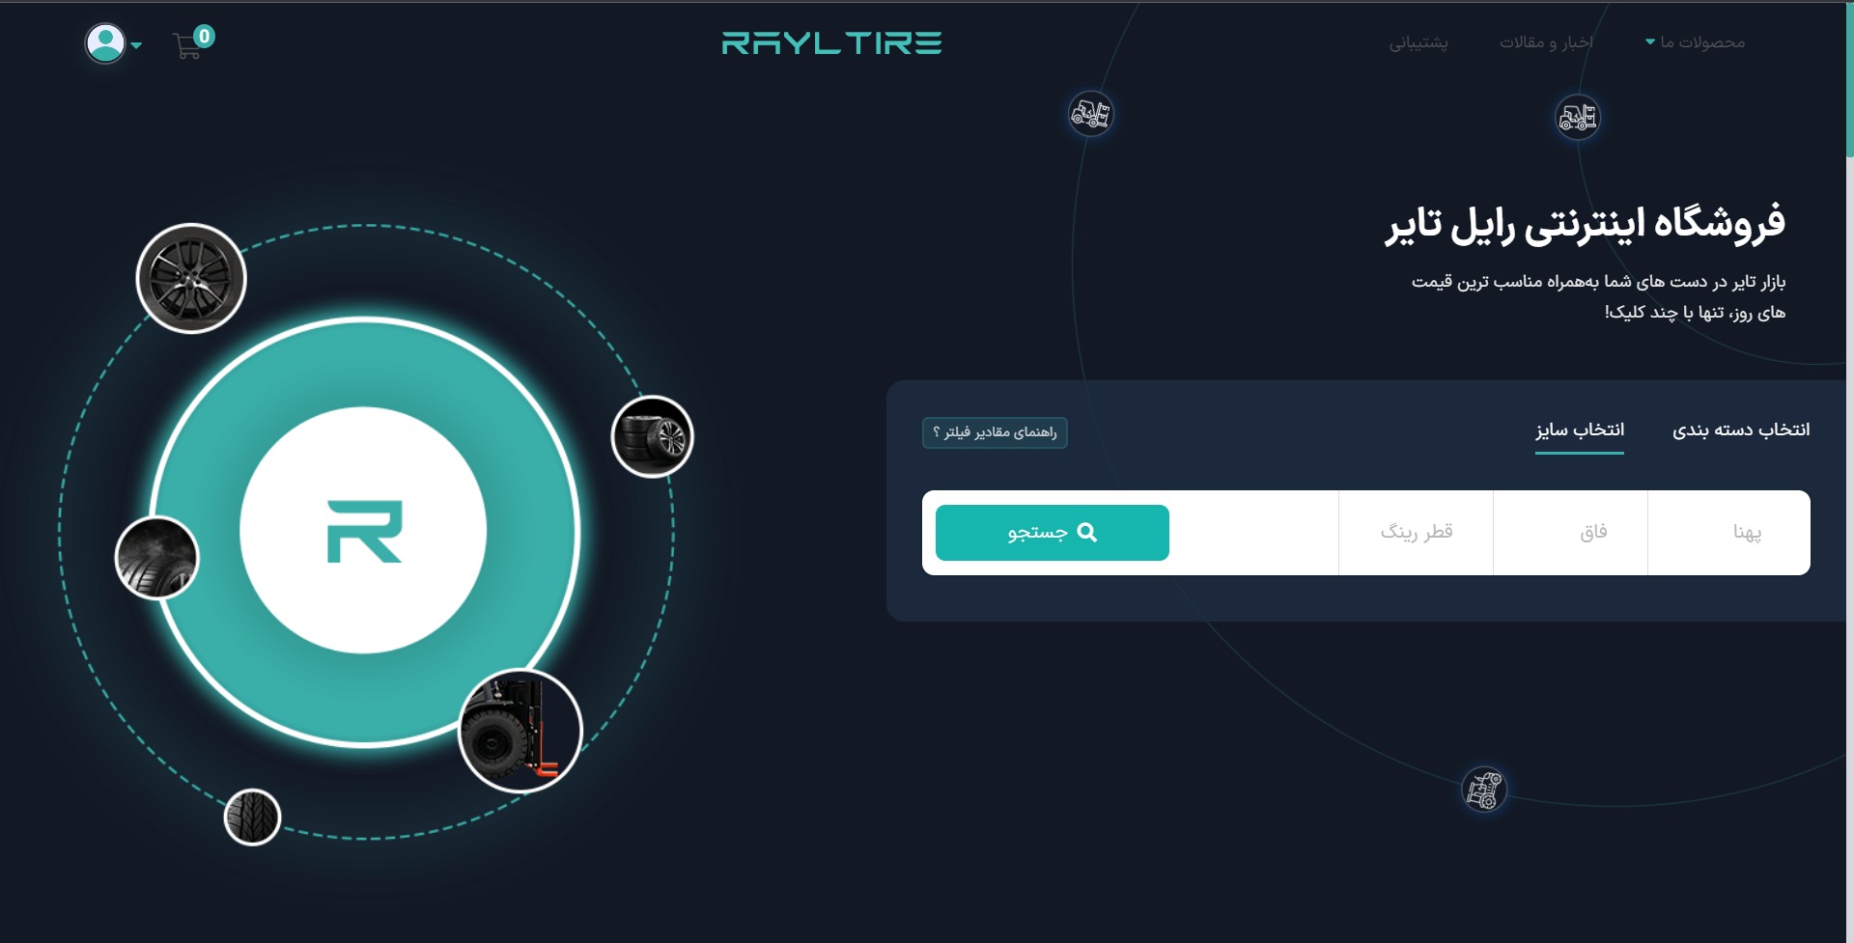
Task: Click the page vertical scrollbar
Action: pos(1849,79)
